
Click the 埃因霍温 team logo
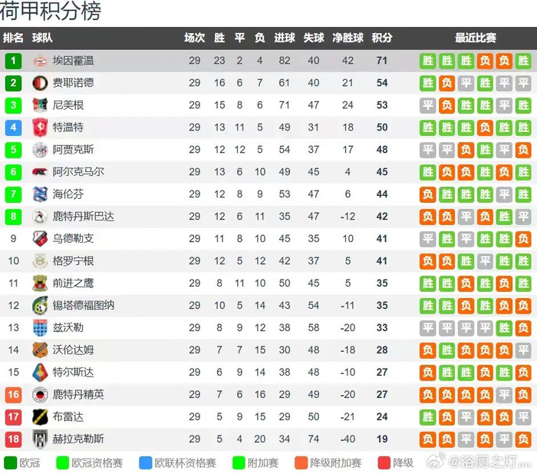pyautogui.click(x=40, y=61)
